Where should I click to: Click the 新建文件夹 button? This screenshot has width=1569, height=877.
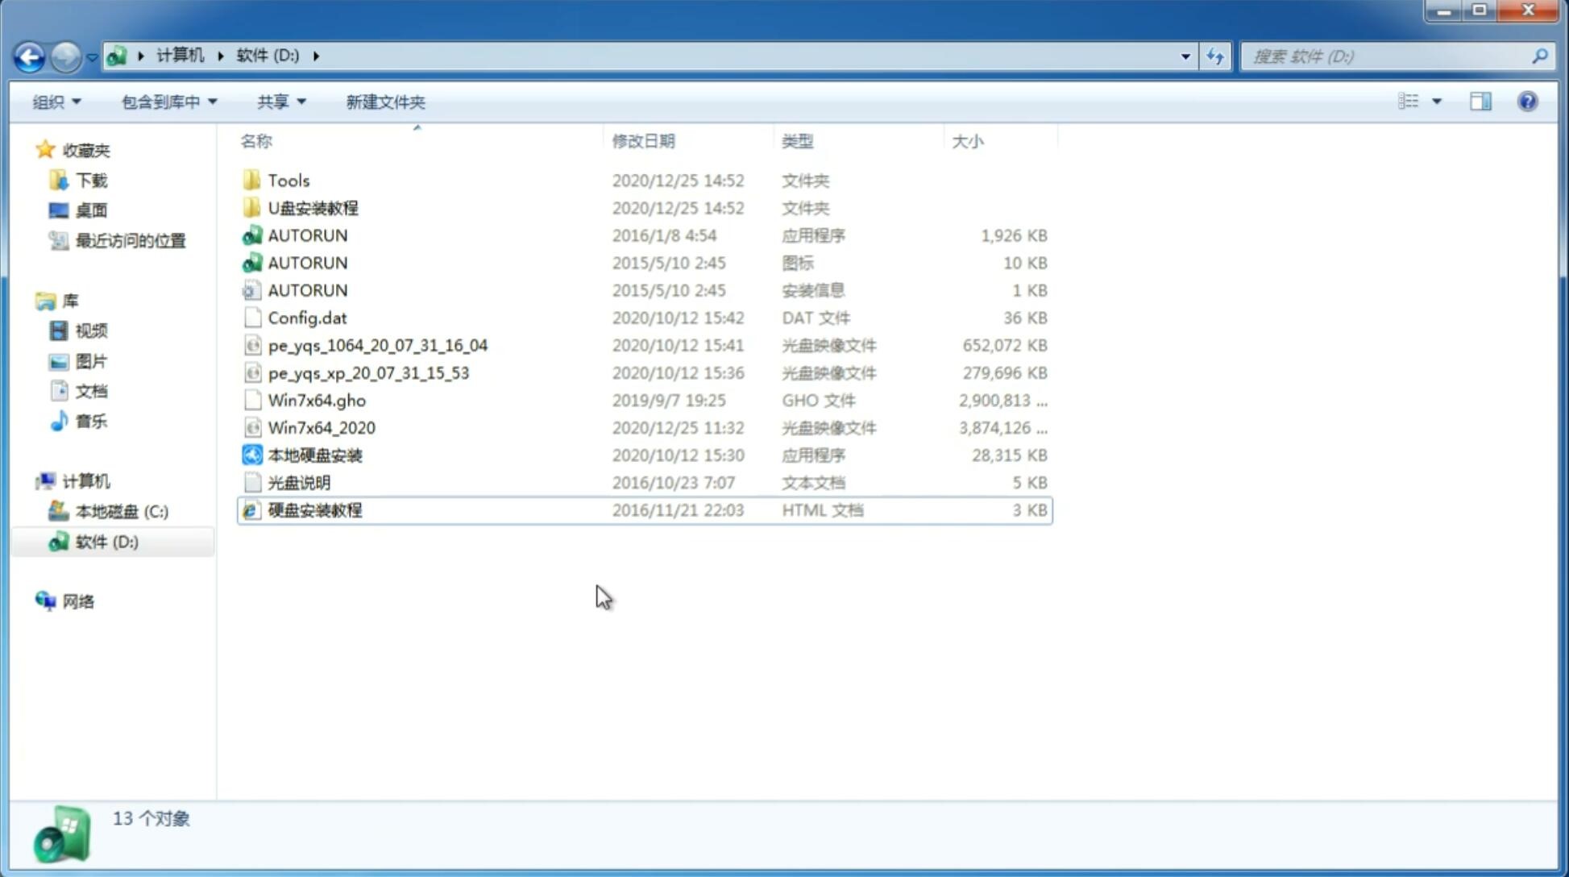384,102
